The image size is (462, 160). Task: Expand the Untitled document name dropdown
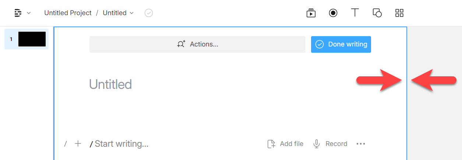pos(118,13)
